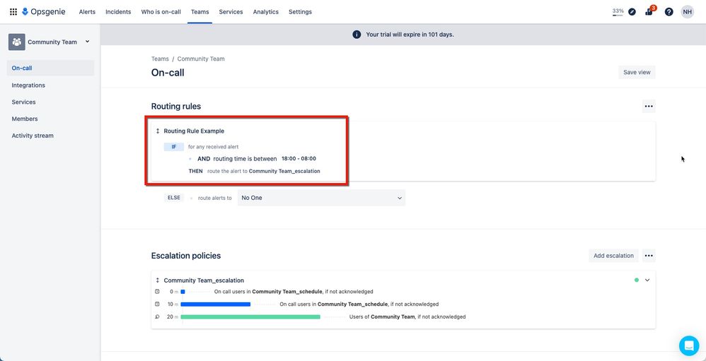Click the Save view button

point(637,72)
